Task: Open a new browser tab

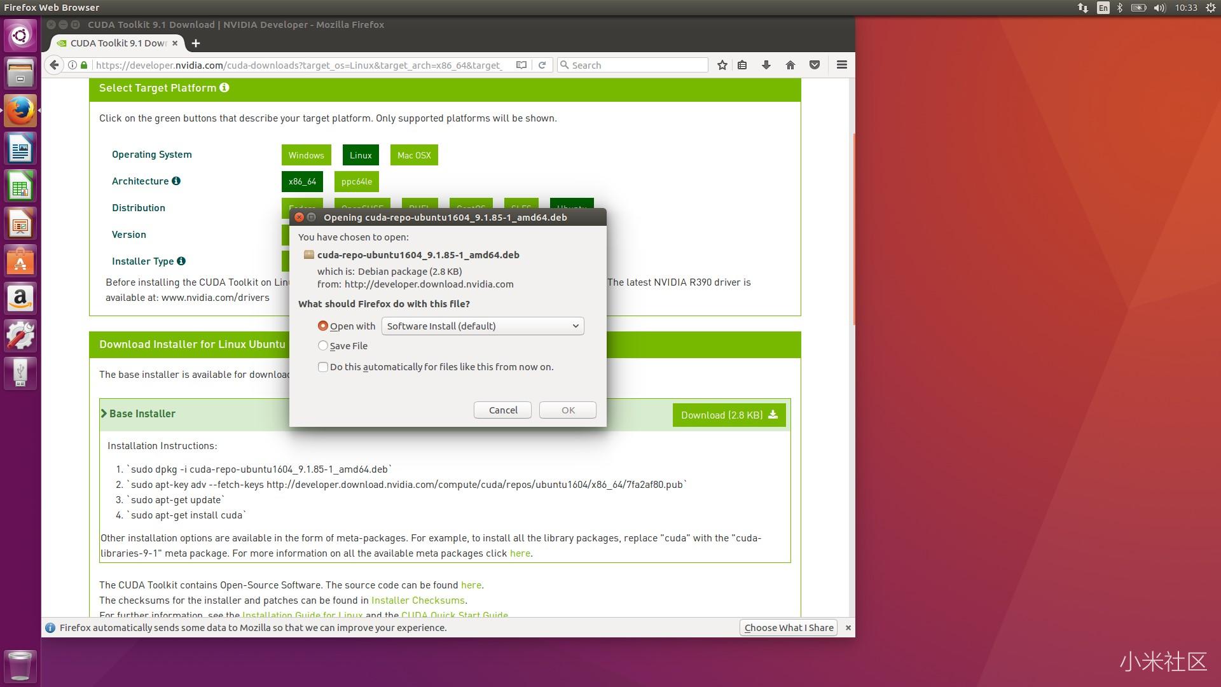Action: 196,43
